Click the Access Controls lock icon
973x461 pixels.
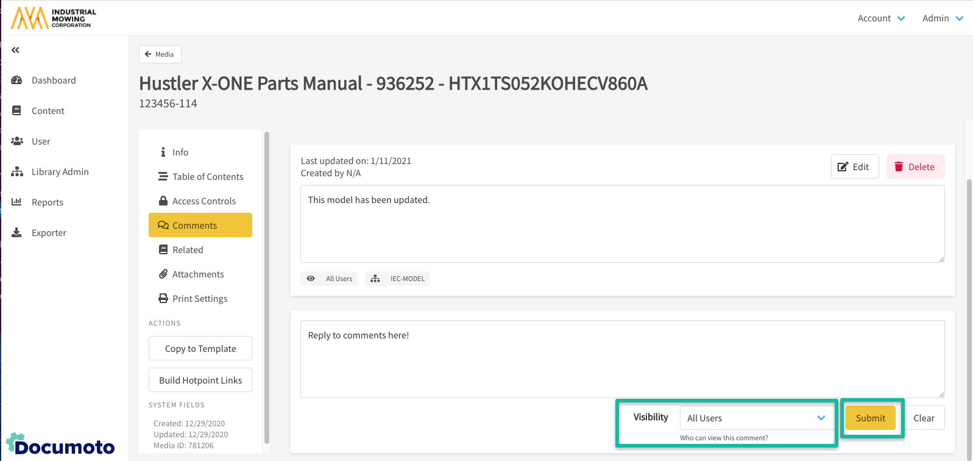coord(163,201)
